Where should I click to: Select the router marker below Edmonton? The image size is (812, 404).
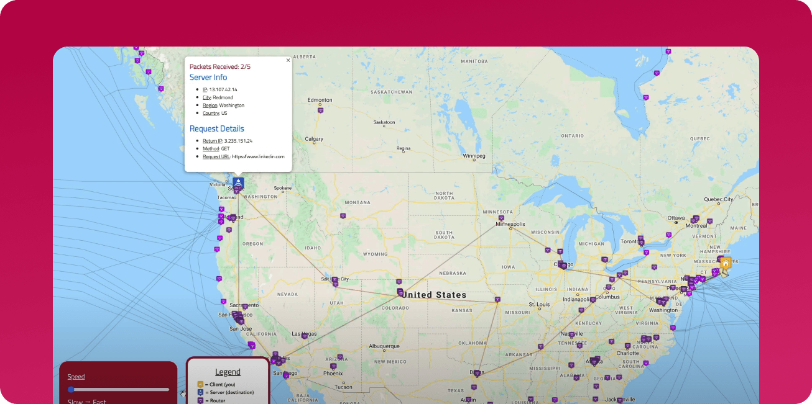coord(320,110)
